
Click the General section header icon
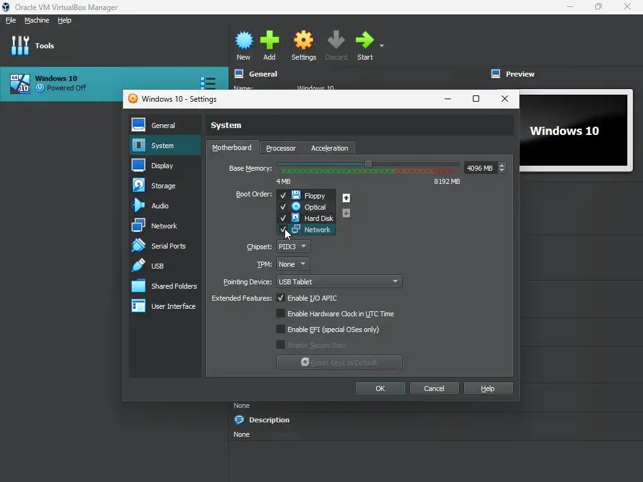(x=239, y=74)
